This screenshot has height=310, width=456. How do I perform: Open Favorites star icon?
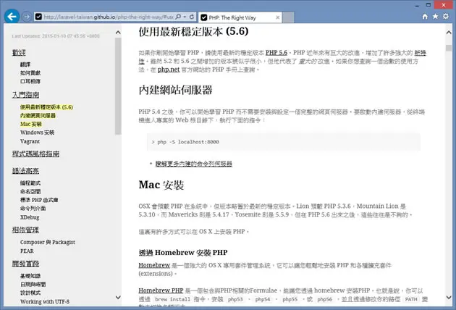tap(435, 17)
